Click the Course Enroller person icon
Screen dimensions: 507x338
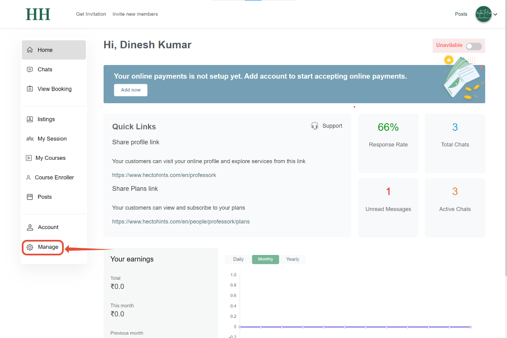29,177
